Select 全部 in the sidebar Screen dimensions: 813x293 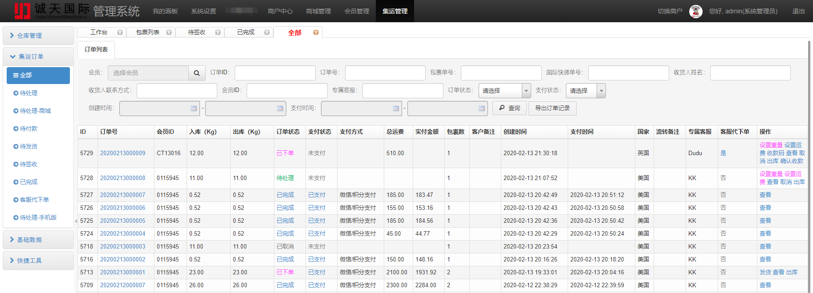[38, 75]
